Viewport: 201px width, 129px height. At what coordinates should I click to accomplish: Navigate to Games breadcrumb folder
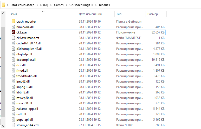pyautogui.click(x=59, y=5)
